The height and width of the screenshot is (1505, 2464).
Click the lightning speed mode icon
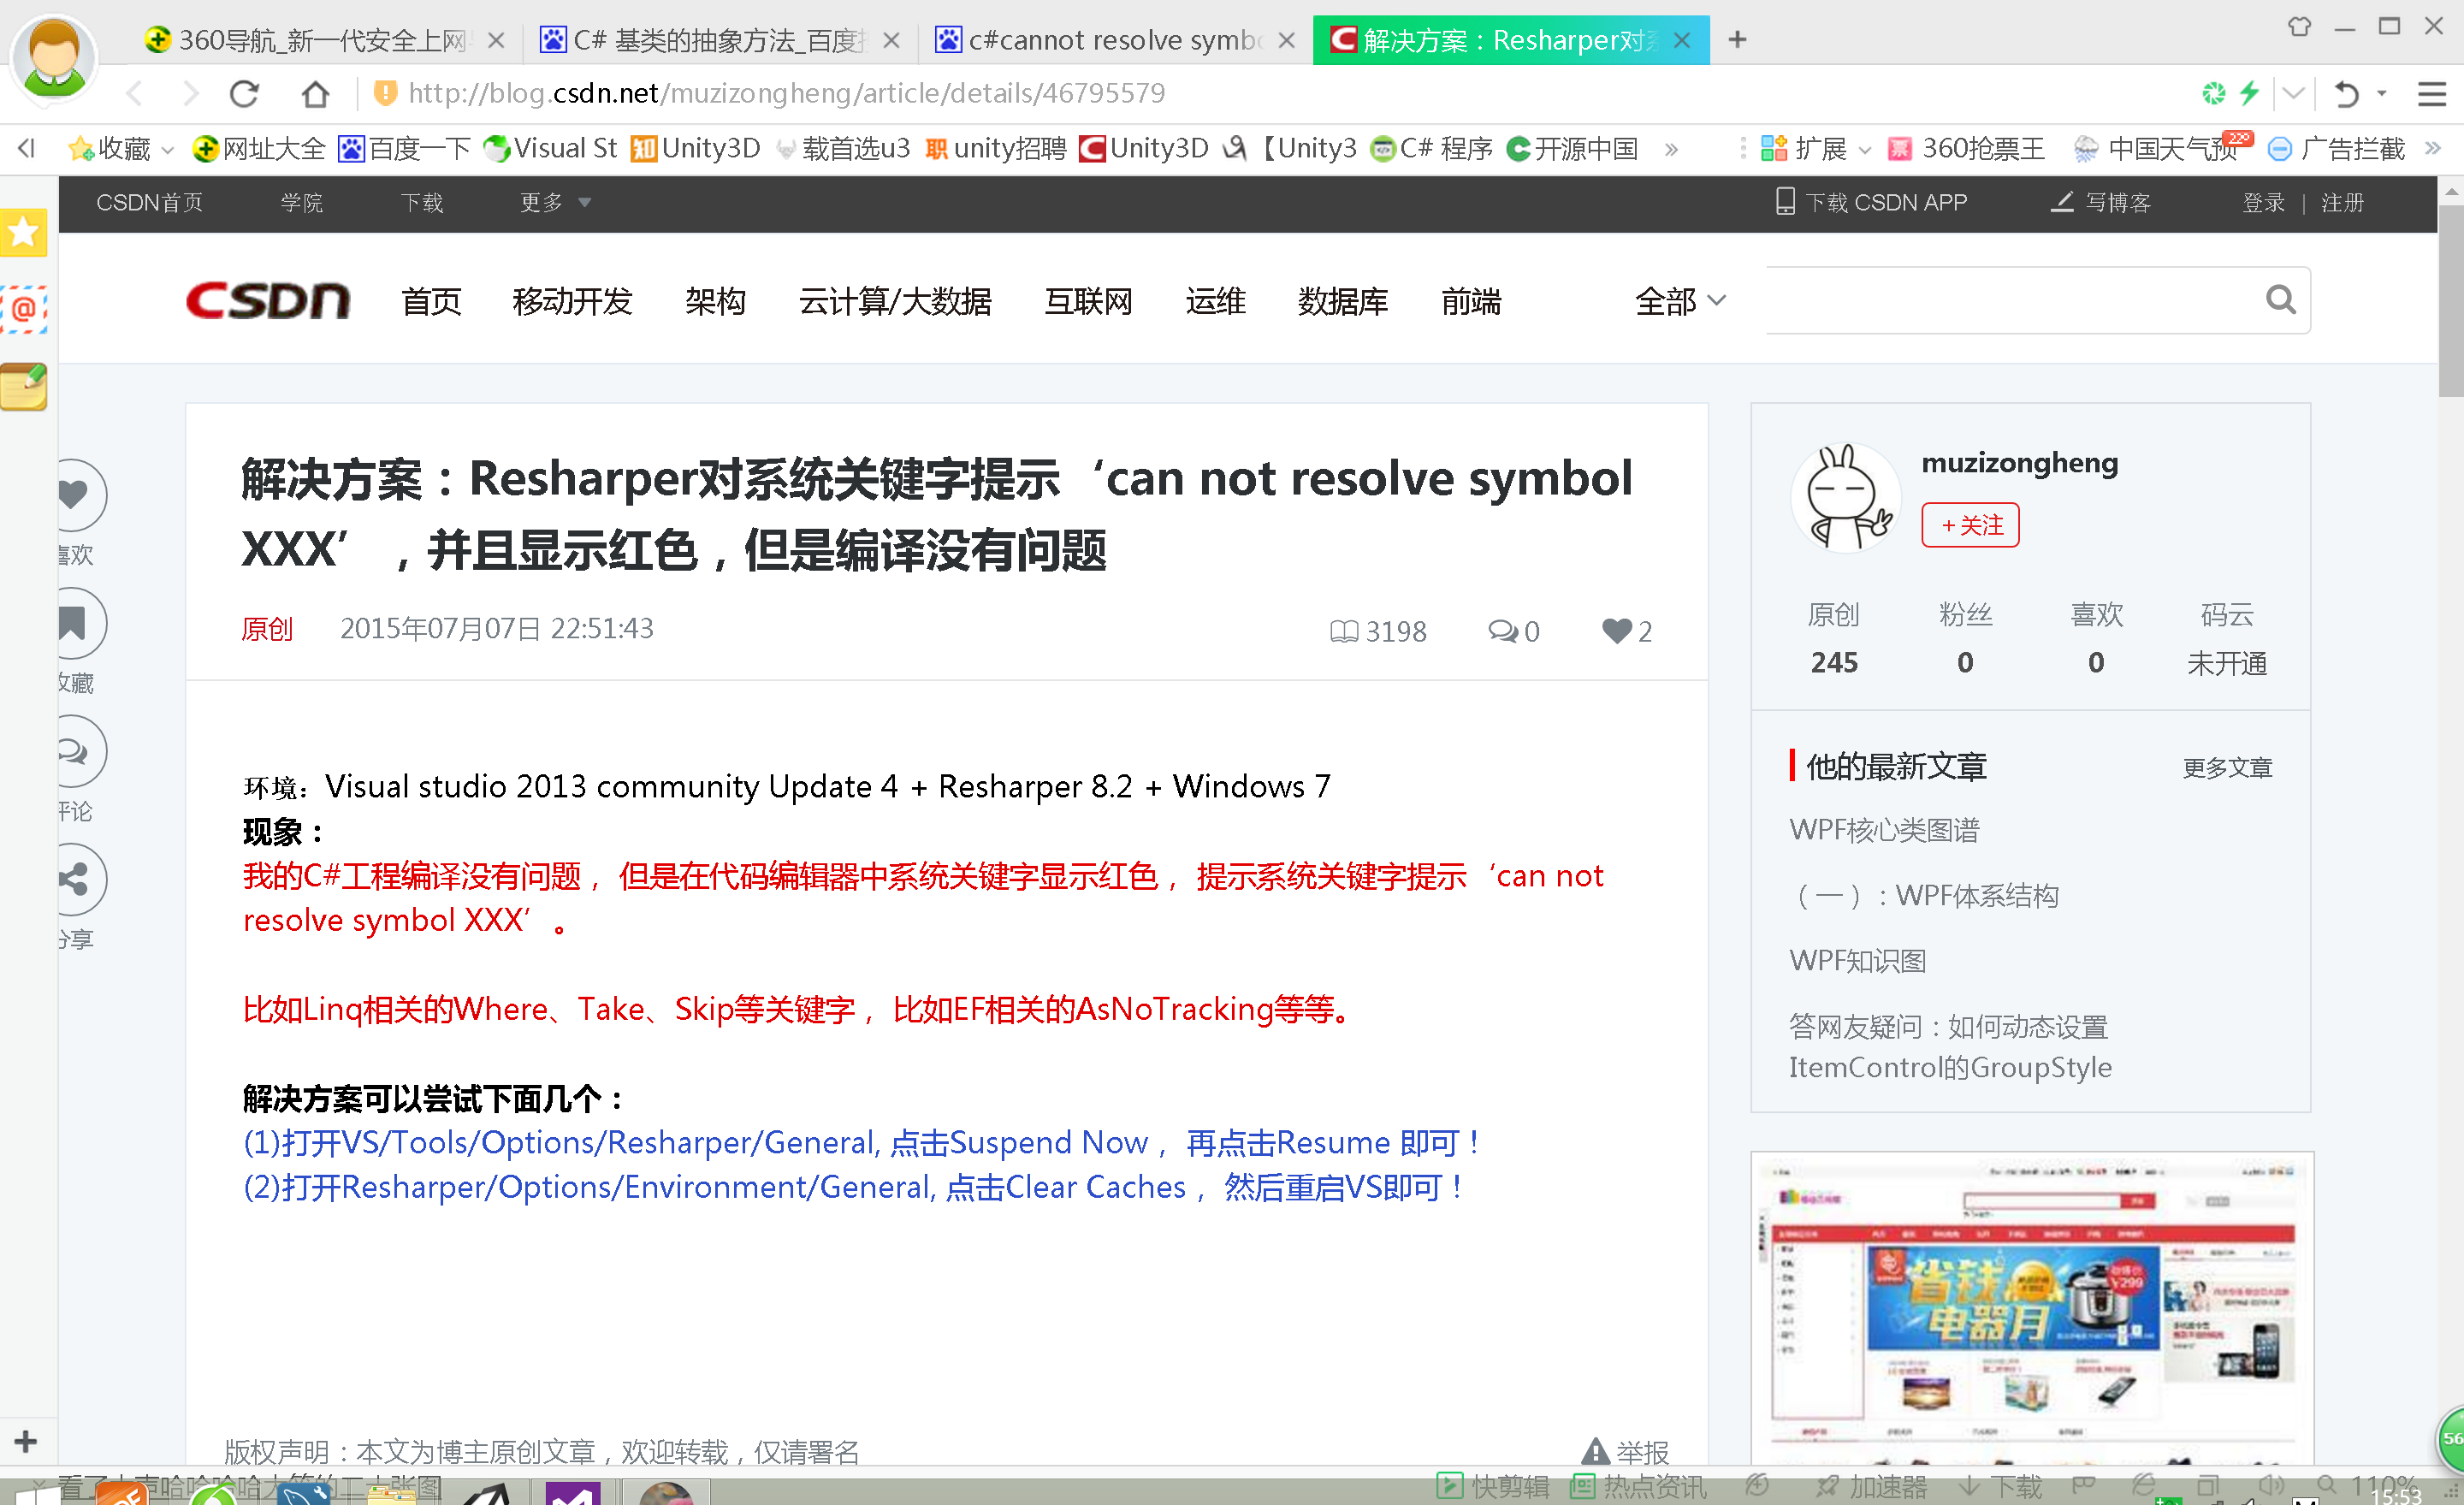pyautogui.click(x=2249, y=93)
